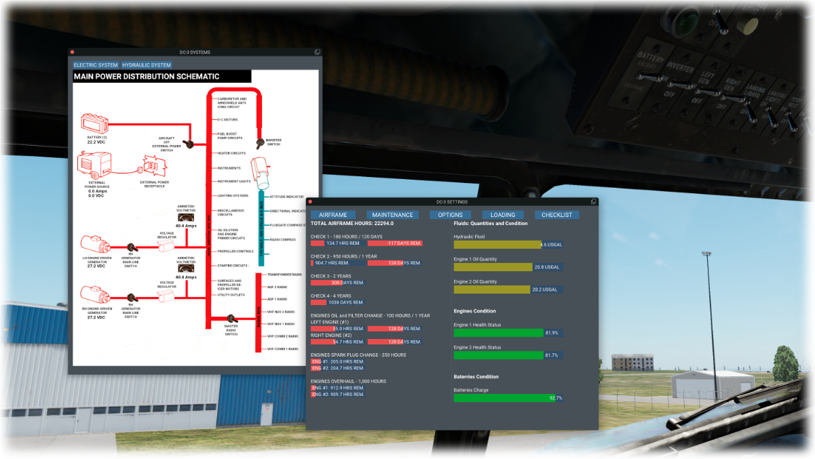Close the DC-3 Settings window
This screenshot has width=815, height=459.
tap(310, 201)
